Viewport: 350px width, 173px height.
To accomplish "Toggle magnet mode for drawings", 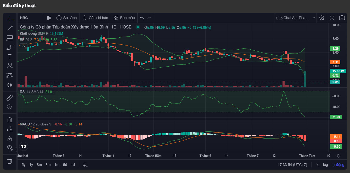I will click(10, 120).
